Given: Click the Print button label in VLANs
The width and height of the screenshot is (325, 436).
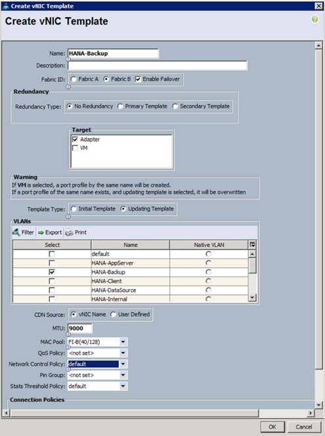Looking at the screenshot, I should 81,232.
